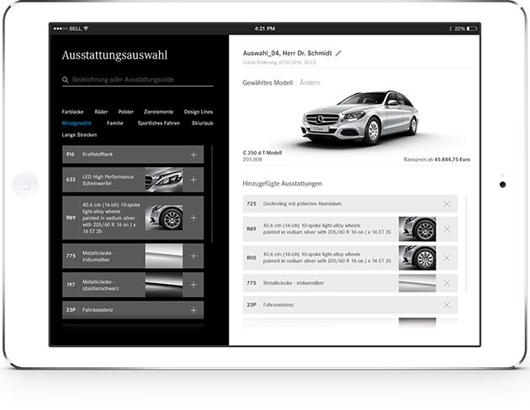Click the Basispreis ab 45.844,75 Euro text
The height and width of the screenshot is (410, 530).
(x=437, y=160)
